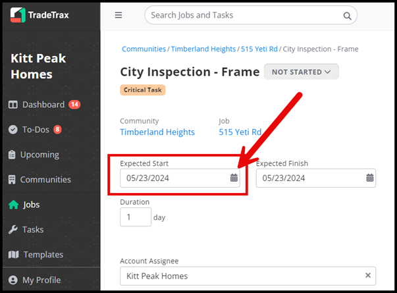Screen dimensions: 397x293
Task: Click the Duration day input box
Action: tap(136, 217)
